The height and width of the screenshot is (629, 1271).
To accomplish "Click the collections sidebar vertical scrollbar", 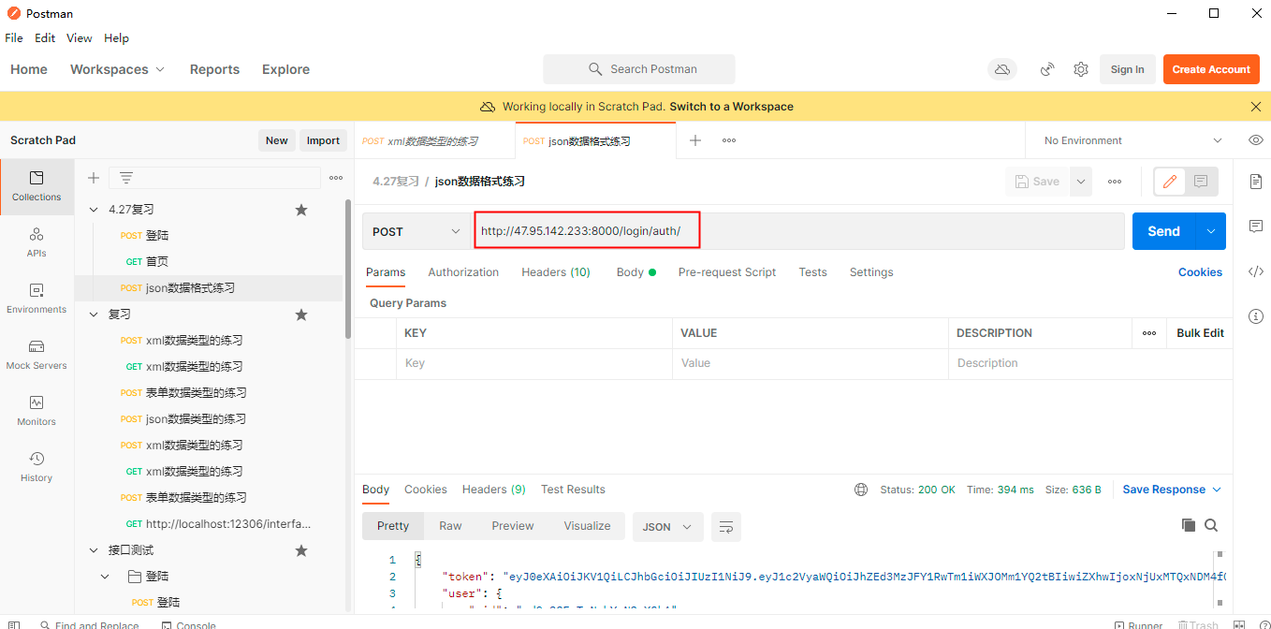I will pyautogui.click(x=348, y=268).
